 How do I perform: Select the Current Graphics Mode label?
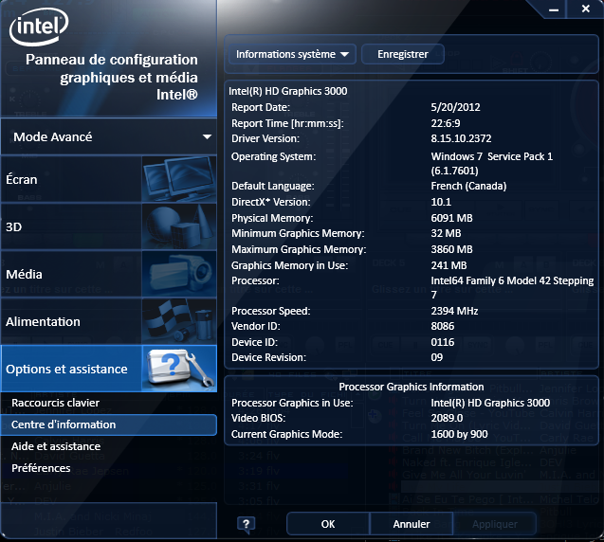[x=286, y=434]
